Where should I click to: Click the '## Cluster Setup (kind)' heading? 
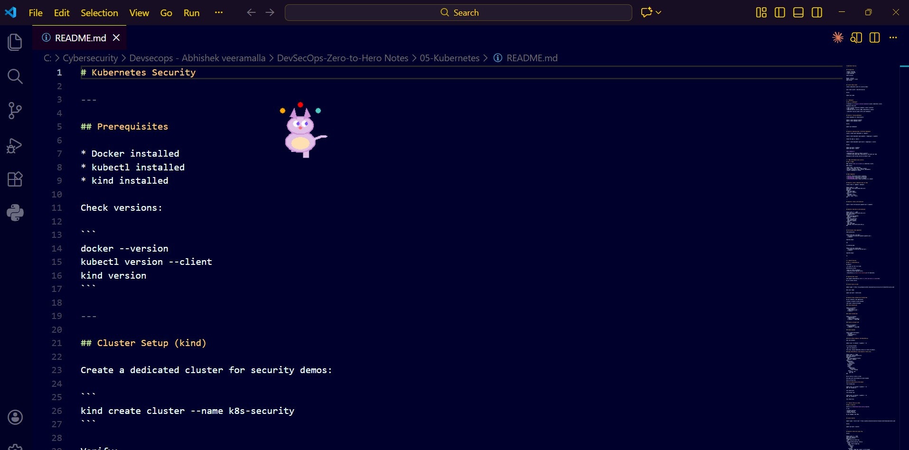pos(143,343)
